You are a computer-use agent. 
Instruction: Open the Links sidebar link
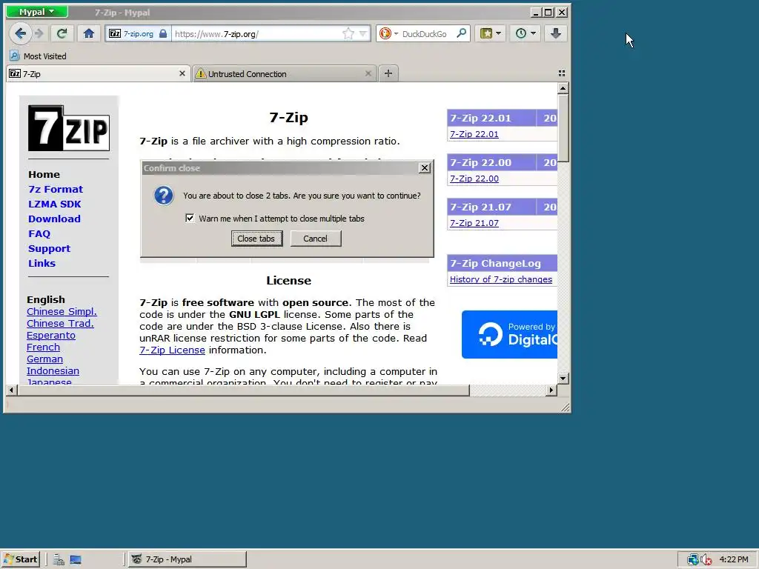(42, 263)
